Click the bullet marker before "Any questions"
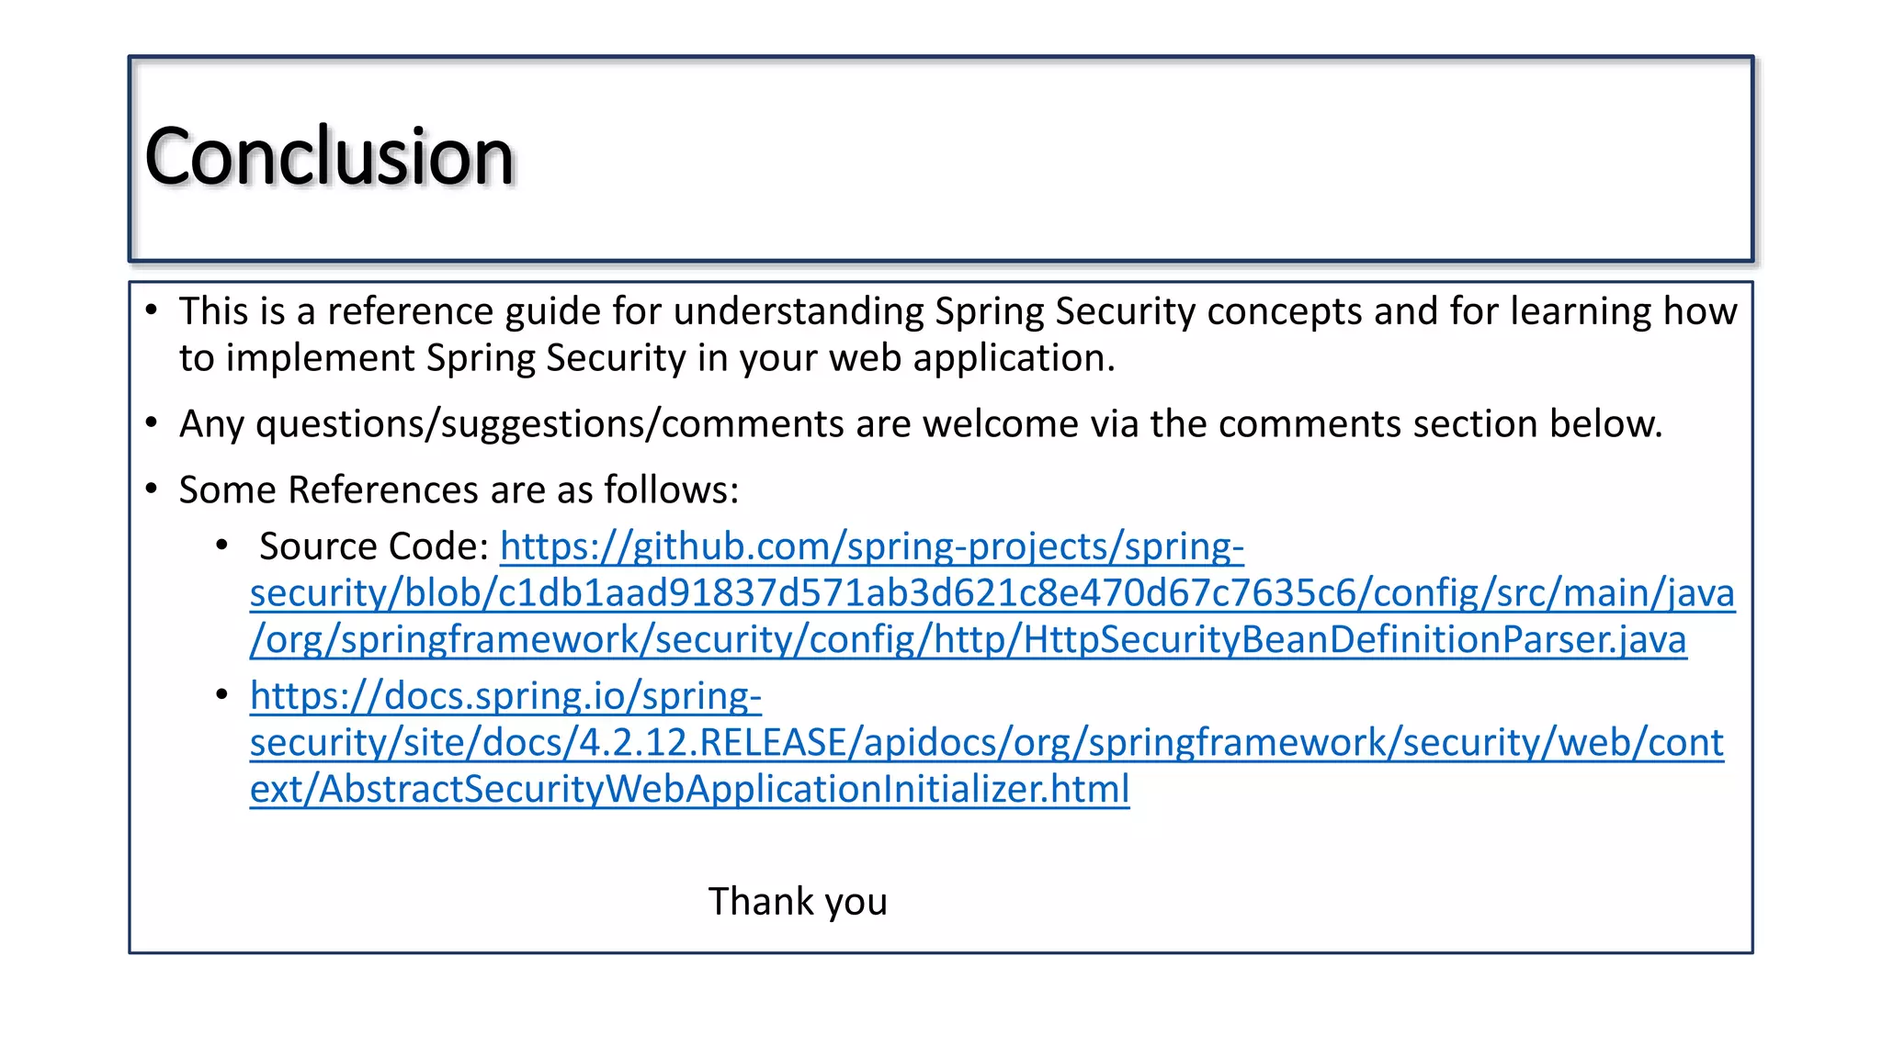 point(152,423)
